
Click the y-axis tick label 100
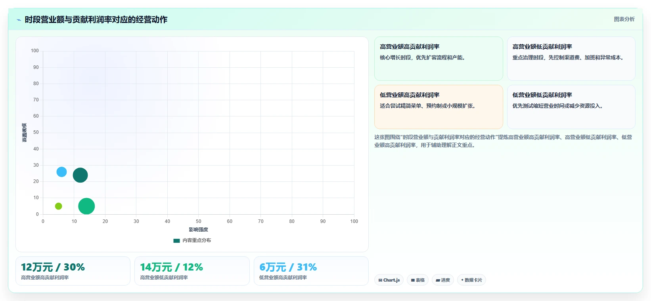(x=35, y=51)
